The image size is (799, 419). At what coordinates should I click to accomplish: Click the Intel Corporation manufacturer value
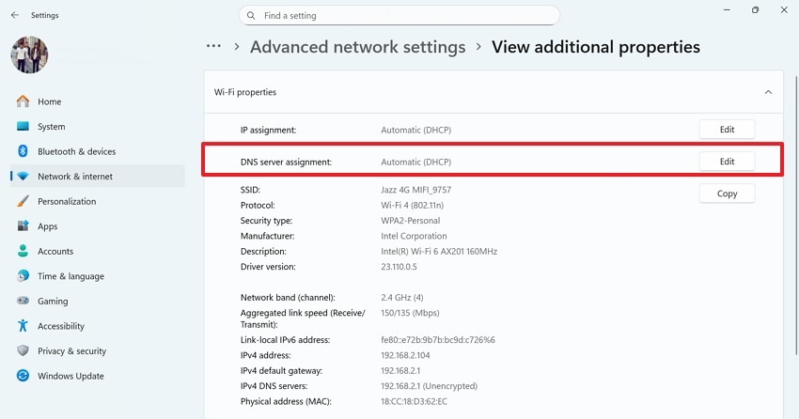click(x=414, y=236)
